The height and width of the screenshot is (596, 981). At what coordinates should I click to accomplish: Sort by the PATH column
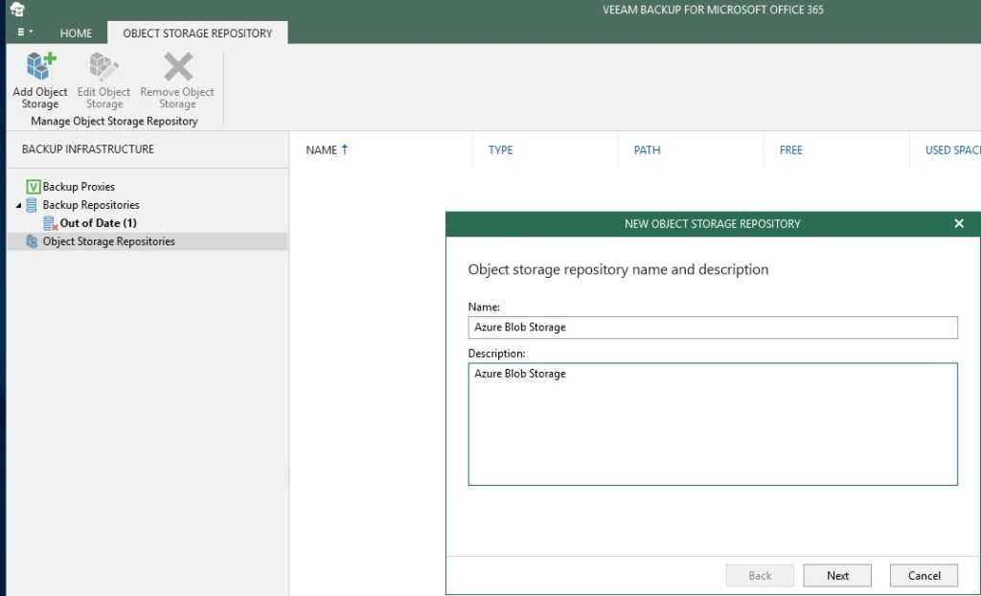coord(647,150)
